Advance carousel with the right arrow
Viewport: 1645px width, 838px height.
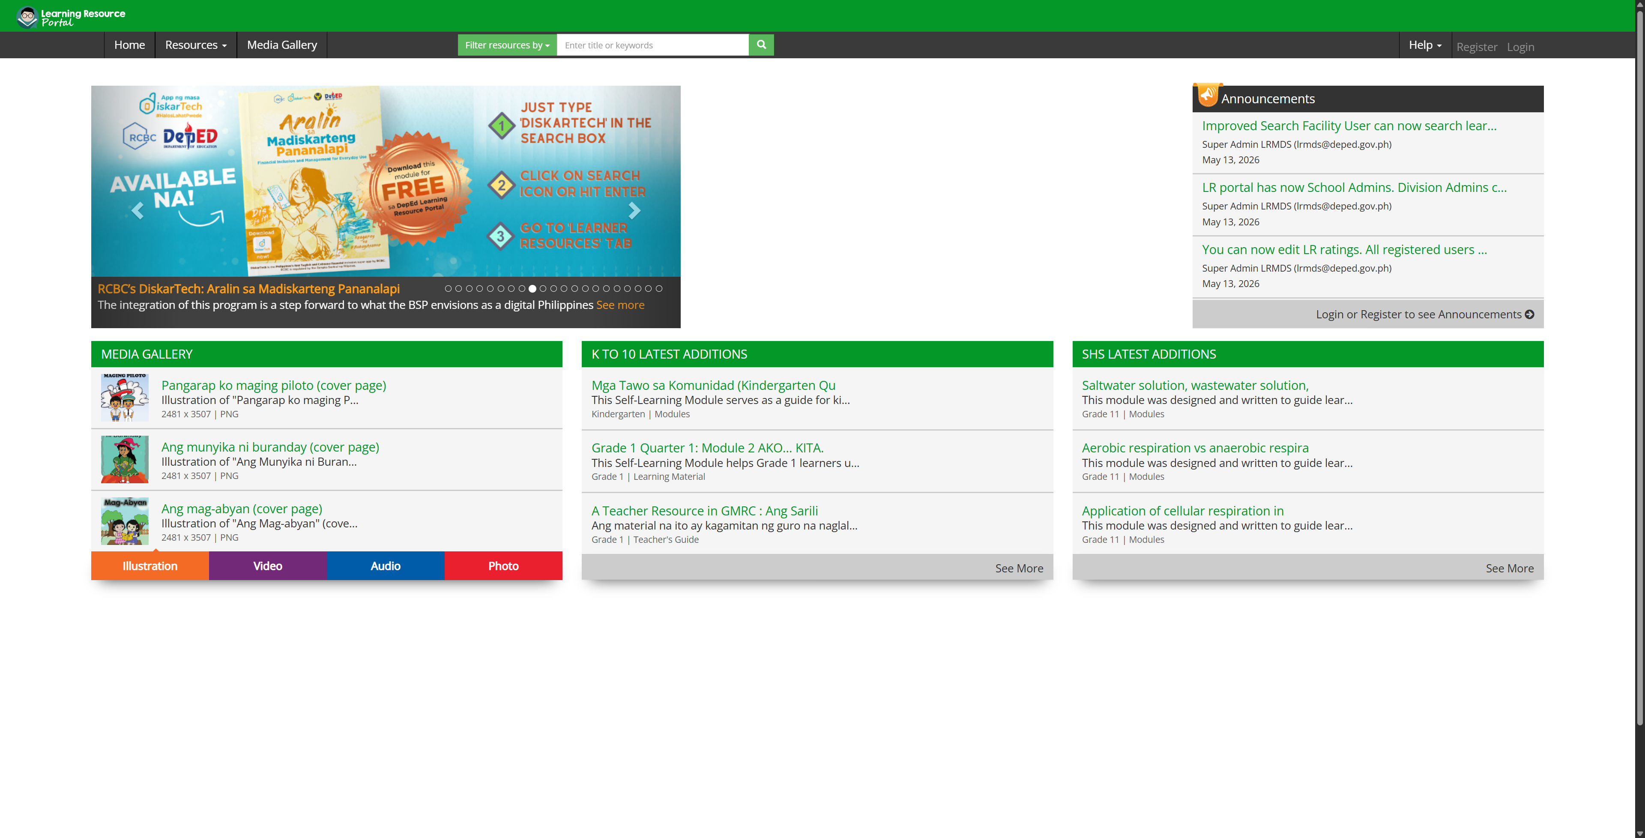[x=634, y=210]
